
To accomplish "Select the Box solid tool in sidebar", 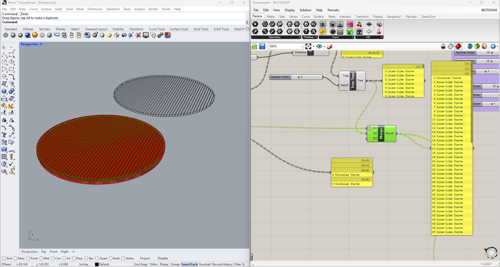I will point(4,91).
